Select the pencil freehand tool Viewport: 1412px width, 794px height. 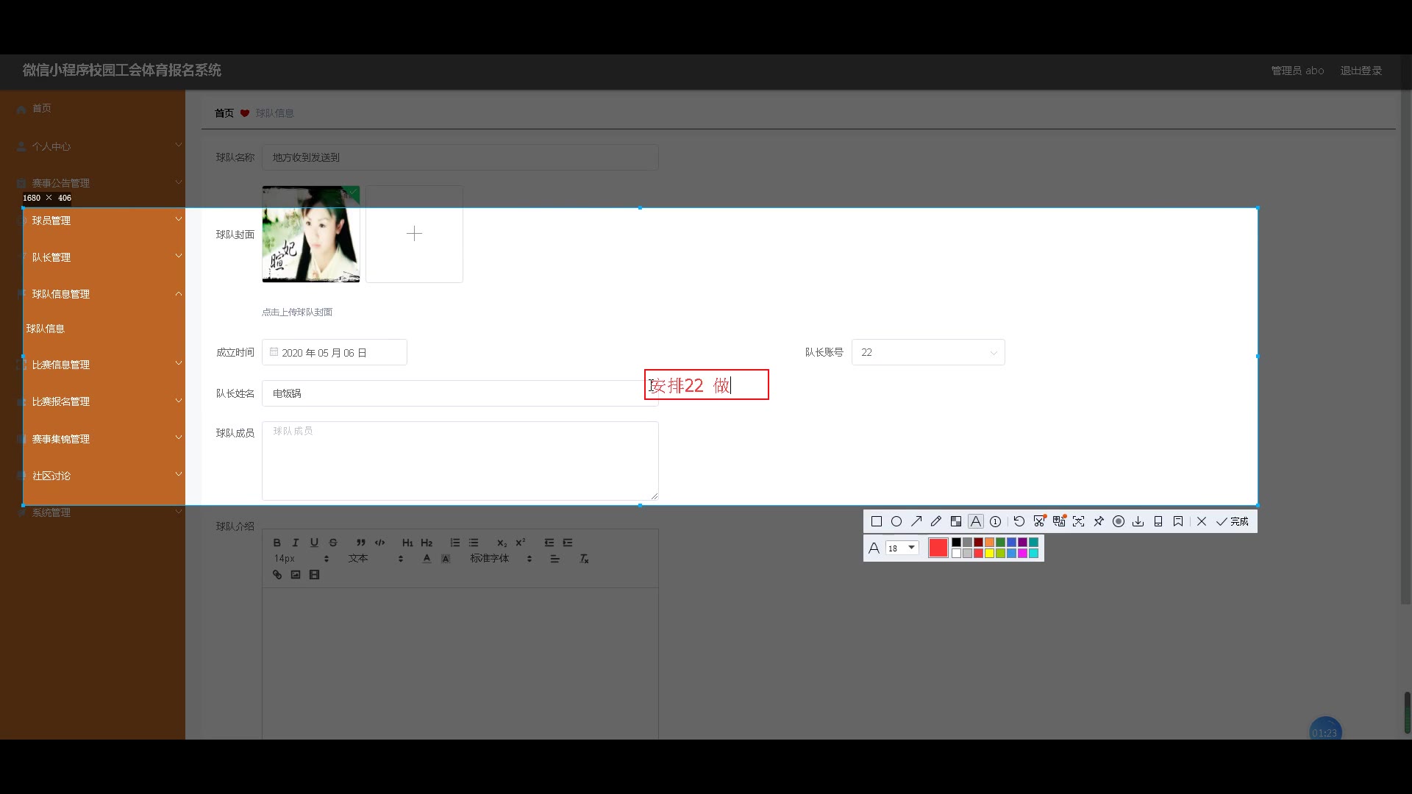tap(936, 521)
